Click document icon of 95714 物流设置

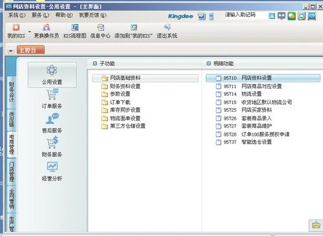(x=218, y=94)
